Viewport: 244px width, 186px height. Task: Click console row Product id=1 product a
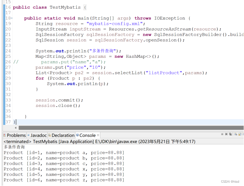coord(64,152)
